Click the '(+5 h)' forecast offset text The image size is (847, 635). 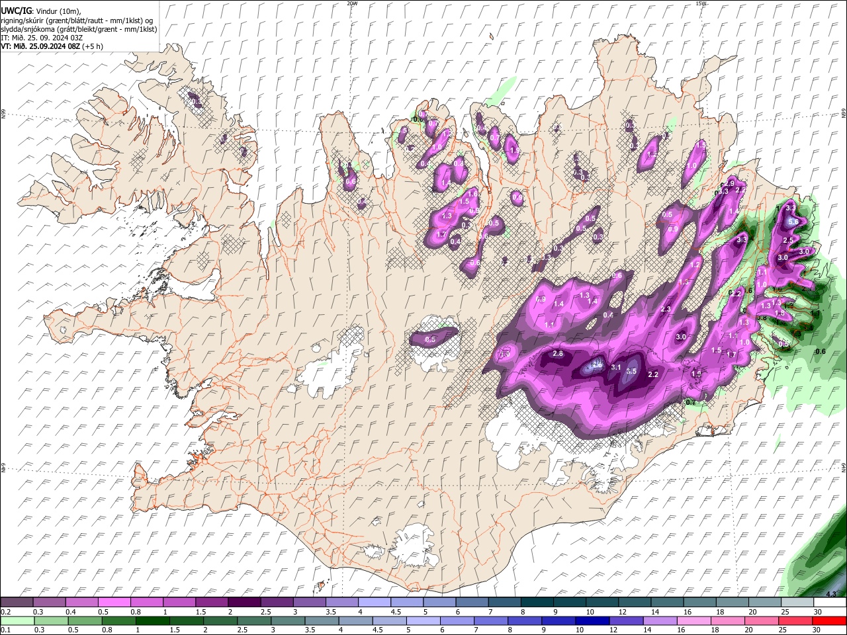click(93, 46)
